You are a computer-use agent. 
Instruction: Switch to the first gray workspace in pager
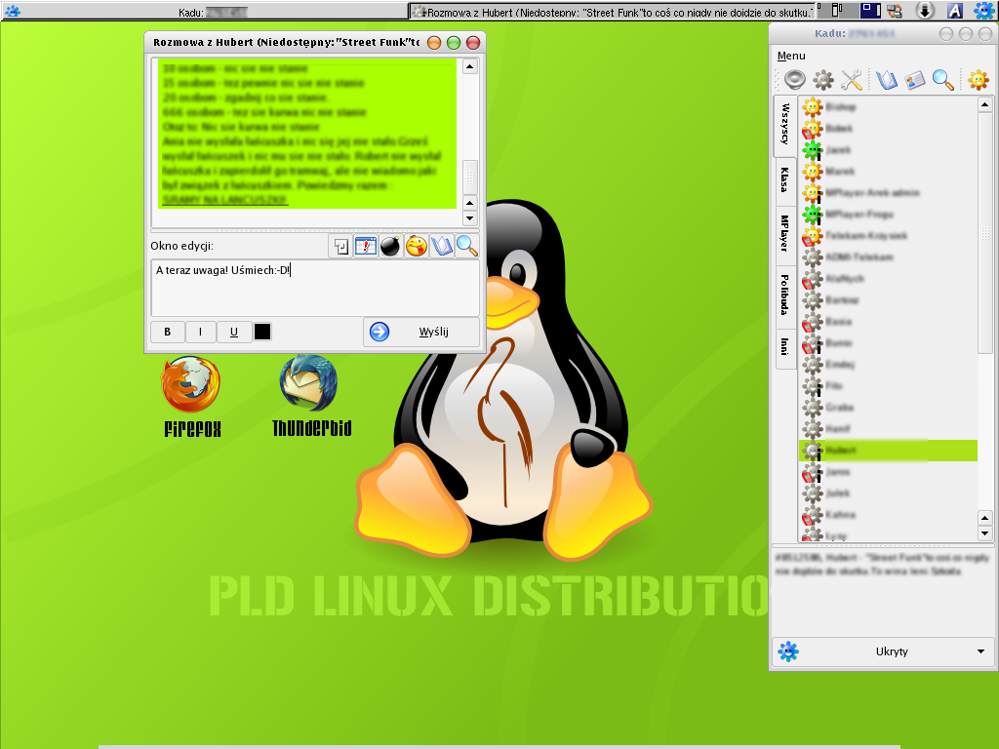[825, 10]
